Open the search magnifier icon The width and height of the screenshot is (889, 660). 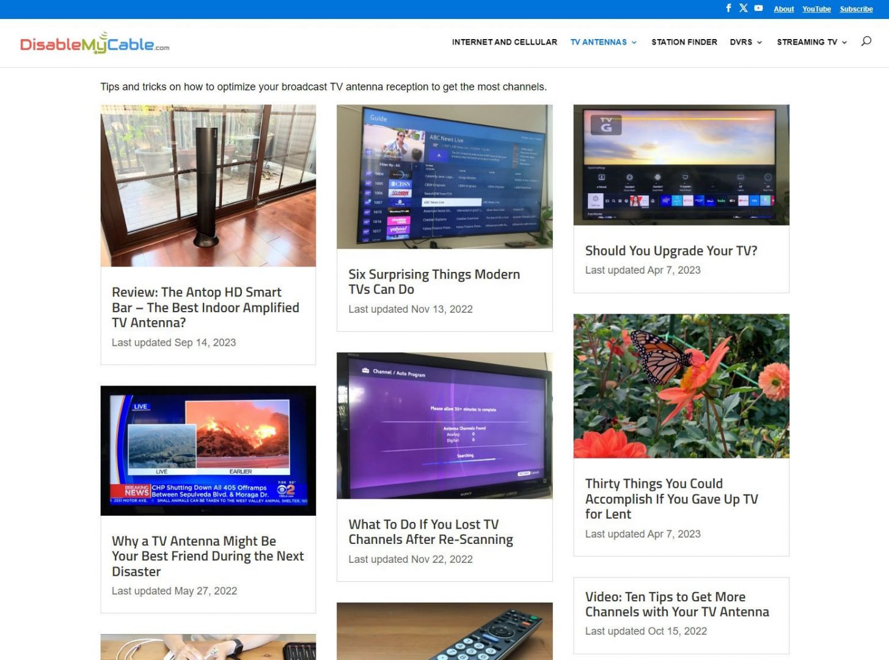coord(866,42)
